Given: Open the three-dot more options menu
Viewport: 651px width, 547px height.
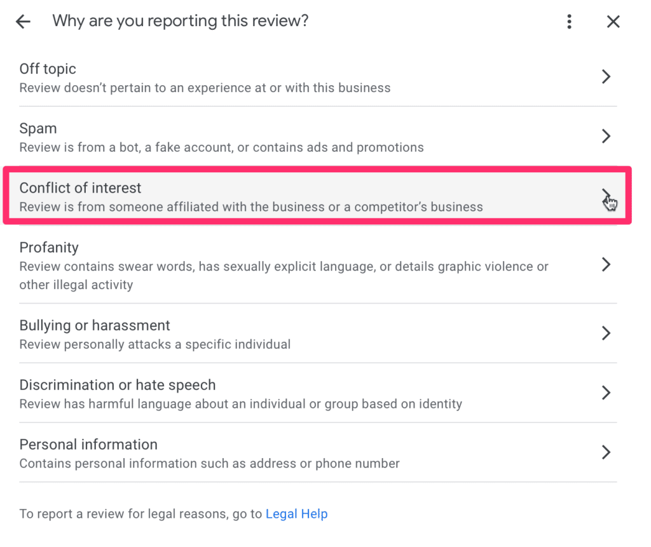Looking at the screenshot, I should (x=569, y=21).
